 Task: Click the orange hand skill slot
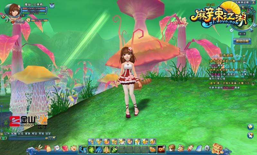click(x=153, y=150)
